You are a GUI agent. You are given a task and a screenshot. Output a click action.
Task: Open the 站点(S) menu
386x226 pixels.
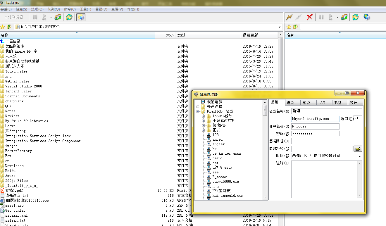(x=21, y=9)
